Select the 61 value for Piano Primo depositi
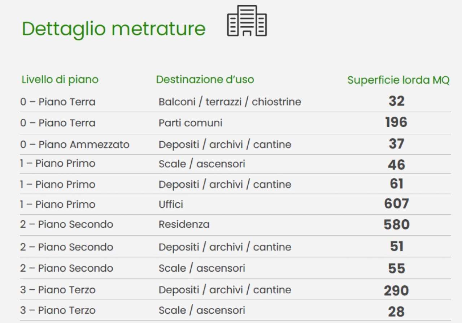The image size is (462, 323). [396, 184]
